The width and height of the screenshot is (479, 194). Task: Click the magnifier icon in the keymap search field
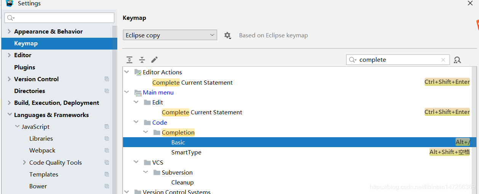353,60
